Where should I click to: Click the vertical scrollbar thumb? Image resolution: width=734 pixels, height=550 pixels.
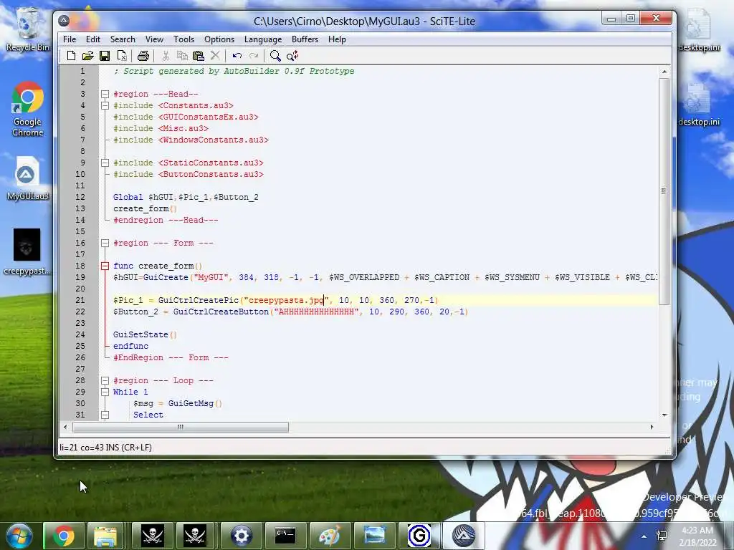coord(664,191)
